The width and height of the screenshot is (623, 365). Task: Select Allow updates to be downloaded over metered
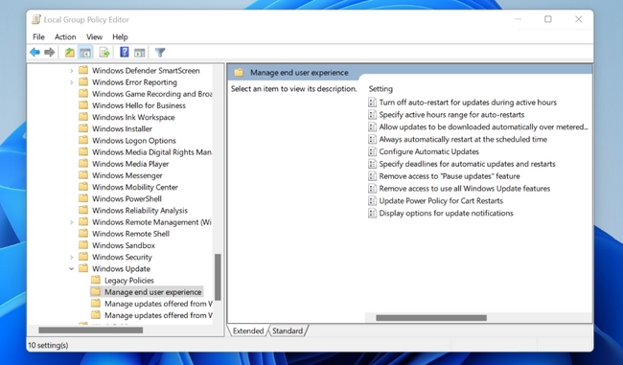pyautogui.click(x=483, y=126)
